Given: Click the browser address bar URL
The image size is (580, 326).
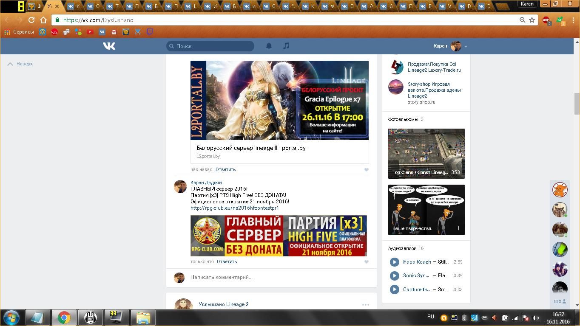Looking at the screenshot, I should click(x=98, y=20).
